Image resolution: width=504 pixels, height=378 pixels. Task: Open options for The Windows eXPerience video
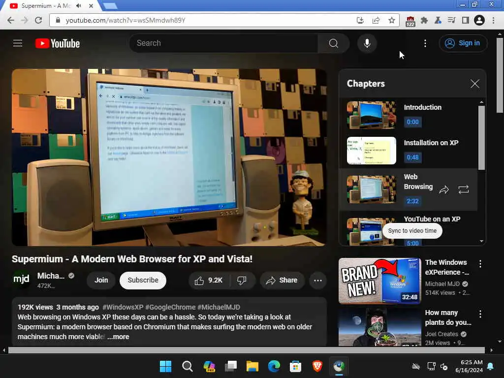[480, 264]
